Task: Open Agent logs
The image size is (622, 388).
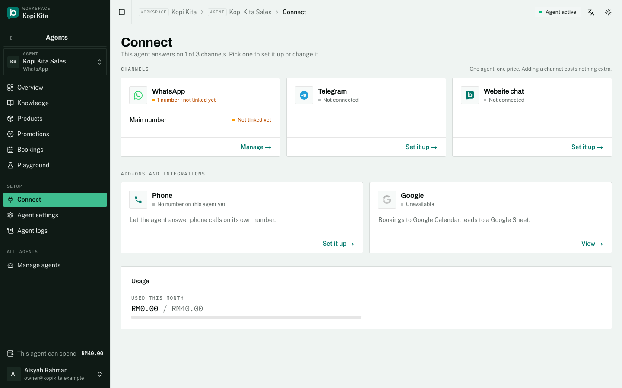Action: (55, 231)
